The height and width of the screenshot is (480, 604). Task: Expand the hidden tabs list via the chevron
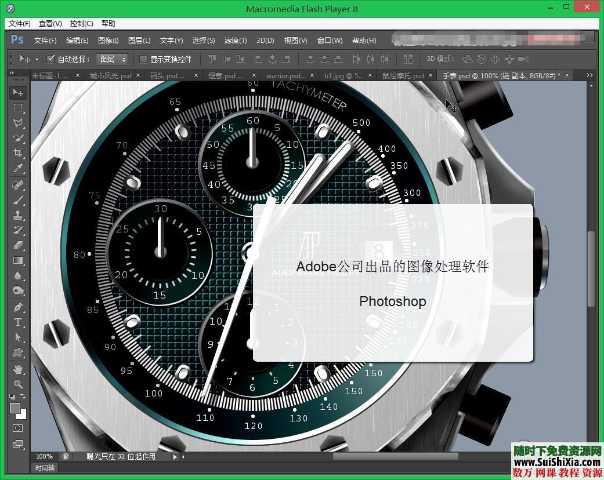(589, 75)
